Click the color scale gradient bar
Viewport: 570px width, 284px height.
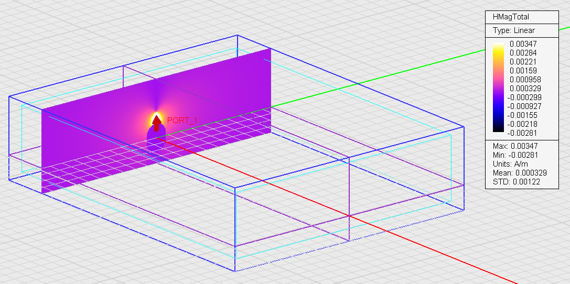(x=498, y=88)
